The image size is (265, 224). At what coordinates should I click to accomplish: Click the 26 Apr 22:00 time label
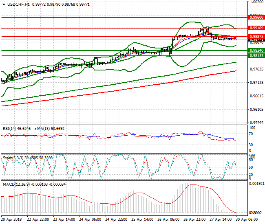(194, 220)
